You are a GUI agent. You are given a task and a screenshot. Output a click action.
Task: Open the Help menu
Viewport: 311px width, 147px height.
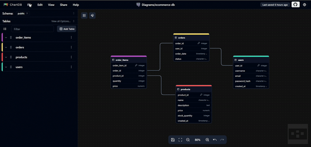point(76,5)
